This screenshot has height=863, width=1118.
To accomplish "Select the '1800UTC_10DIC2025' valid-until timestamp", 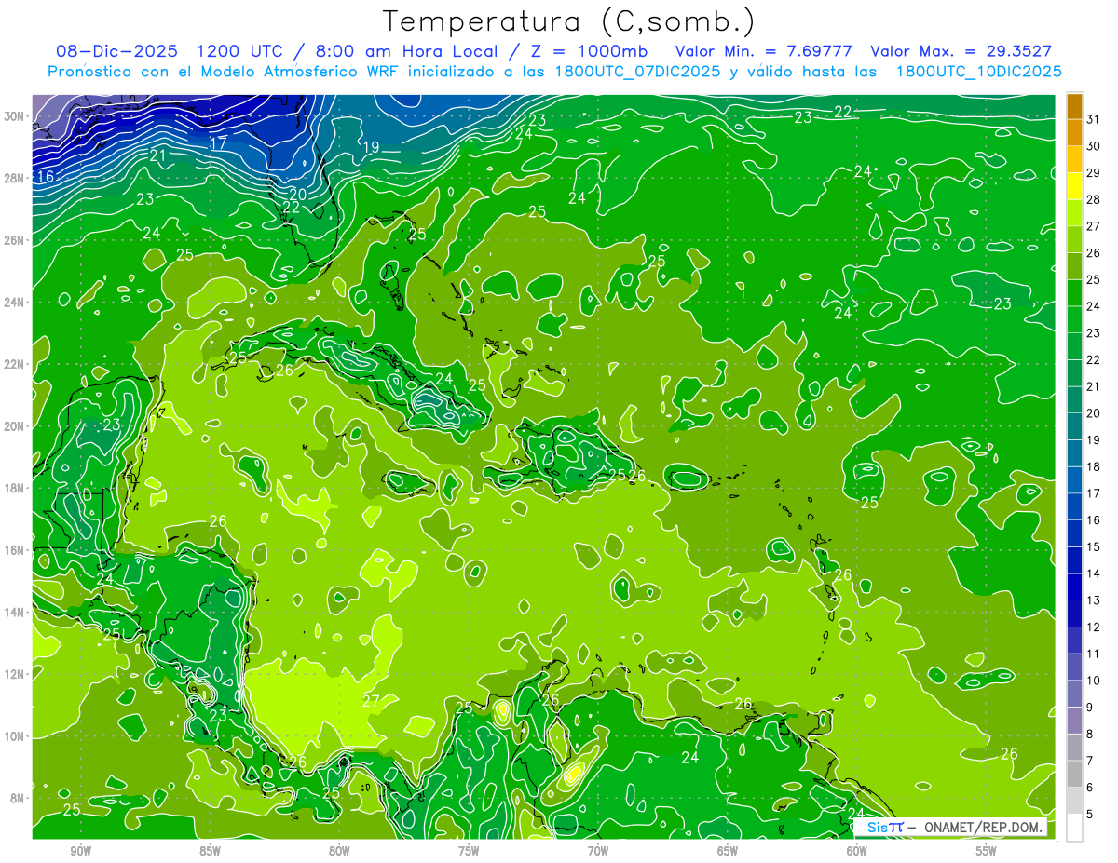I will (x=978, y=72).
